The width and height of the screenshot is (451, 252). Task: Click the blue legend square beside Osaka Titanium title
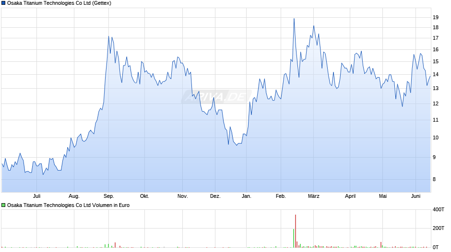pos(3,3)
